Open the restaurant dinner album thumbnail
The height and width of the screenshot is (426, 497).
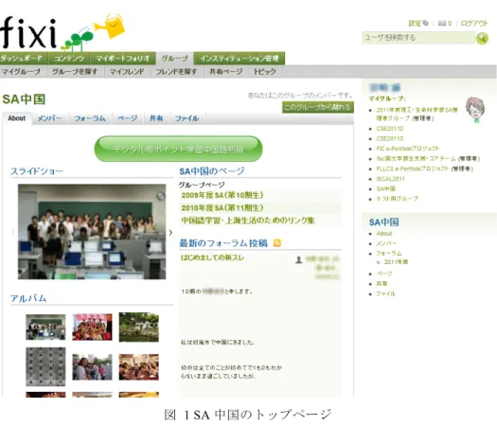point(139,367)
